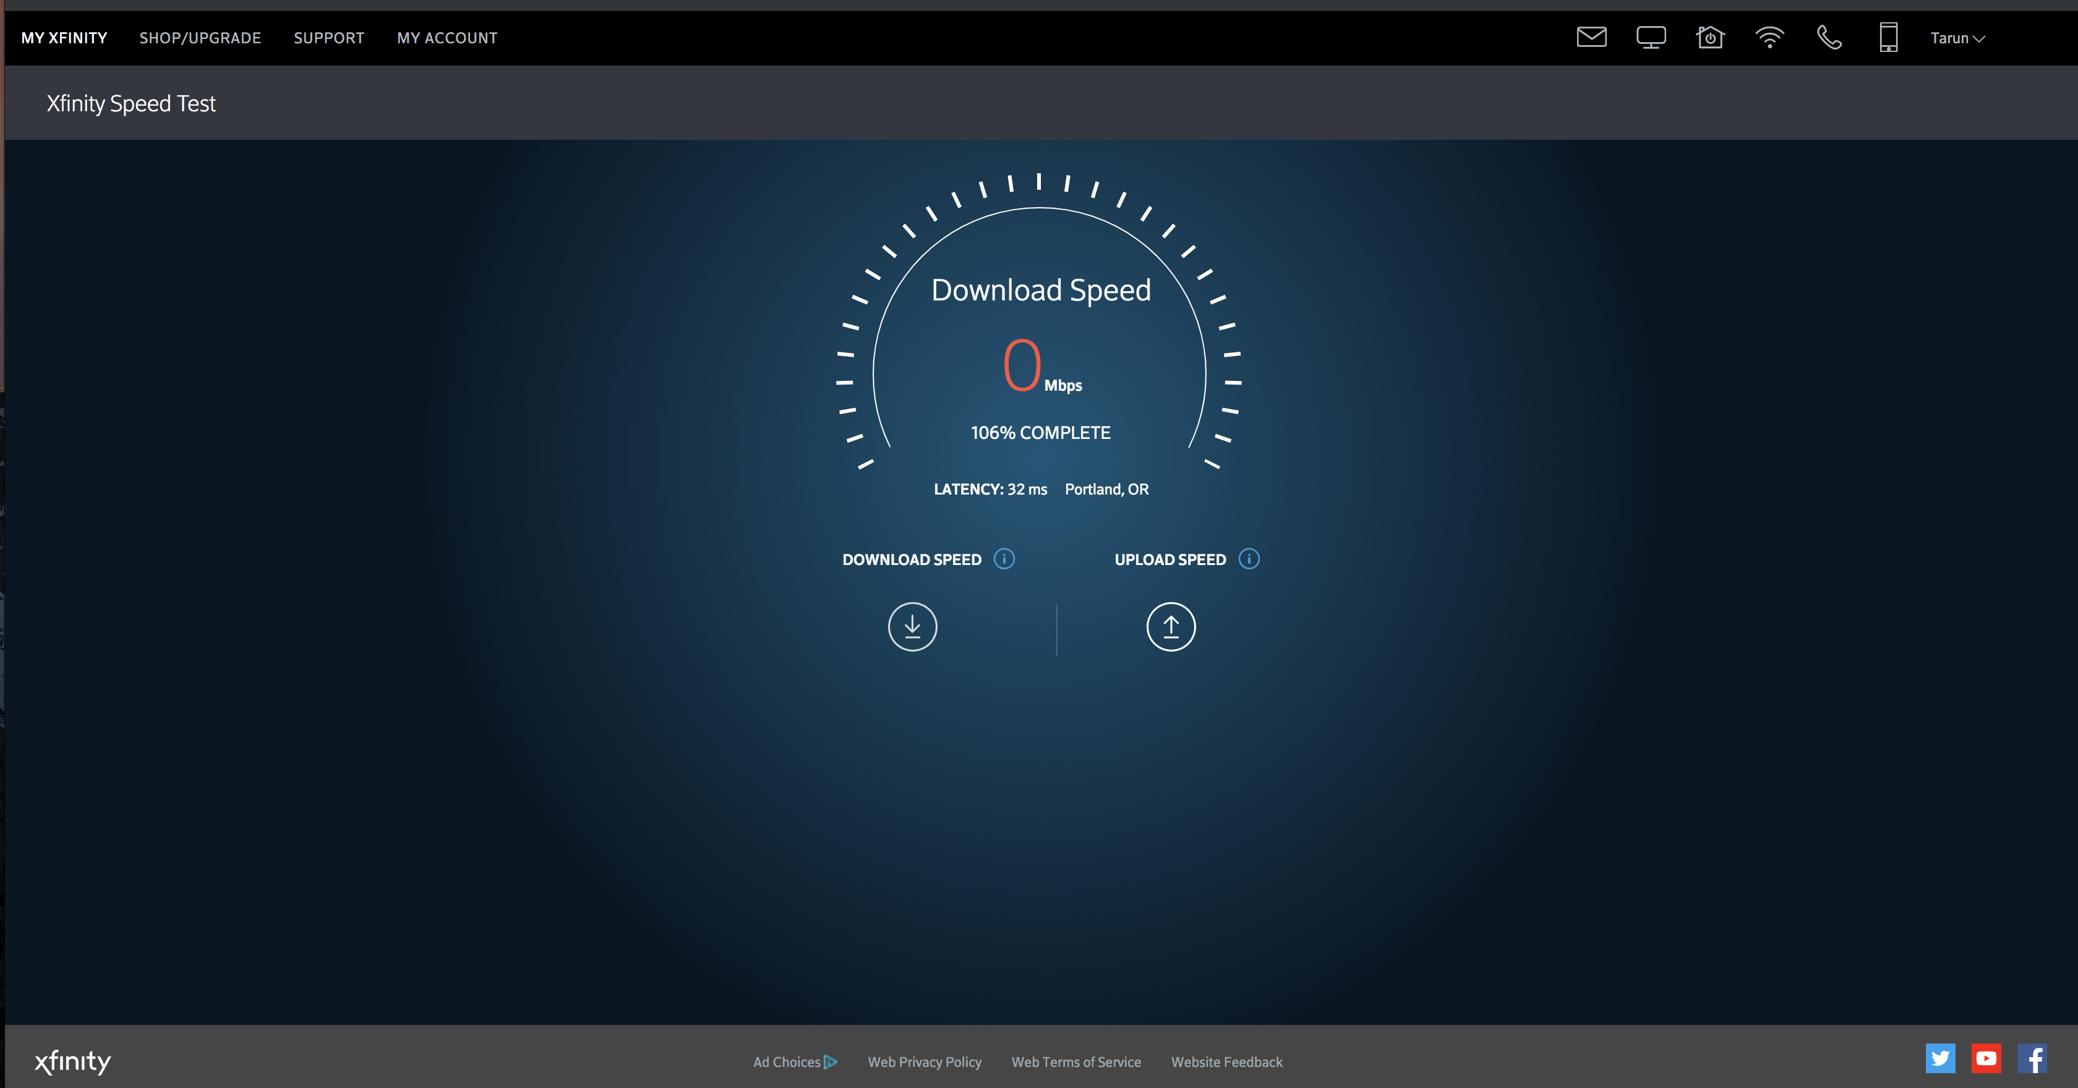Click the circular download arrow icon
Image resolution: width=2078 pixels, height=1088 pixels.
point(912,627)
